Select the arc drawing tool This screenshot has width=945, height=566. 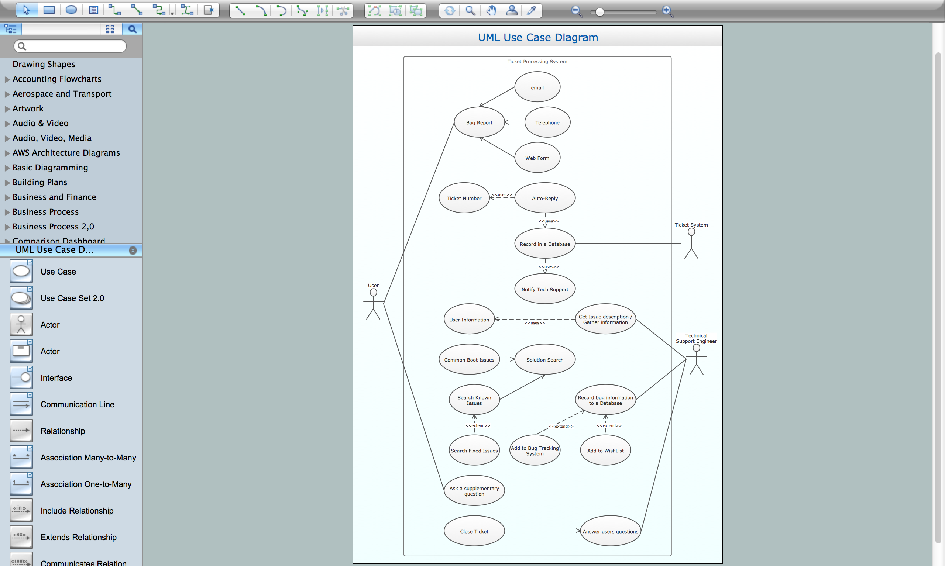coord(261,10)
